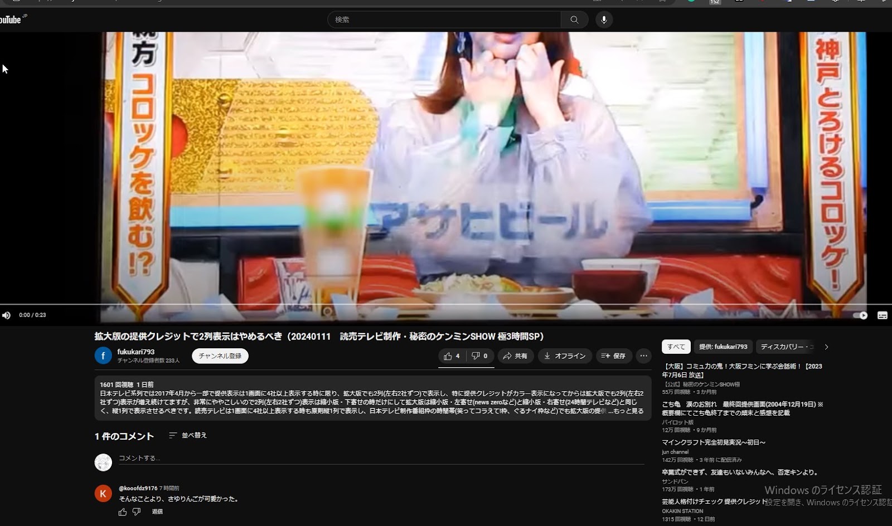The image size is (892, 526).
Task: Toggle the autoplay switch in the player
Action: pos(860,315)
